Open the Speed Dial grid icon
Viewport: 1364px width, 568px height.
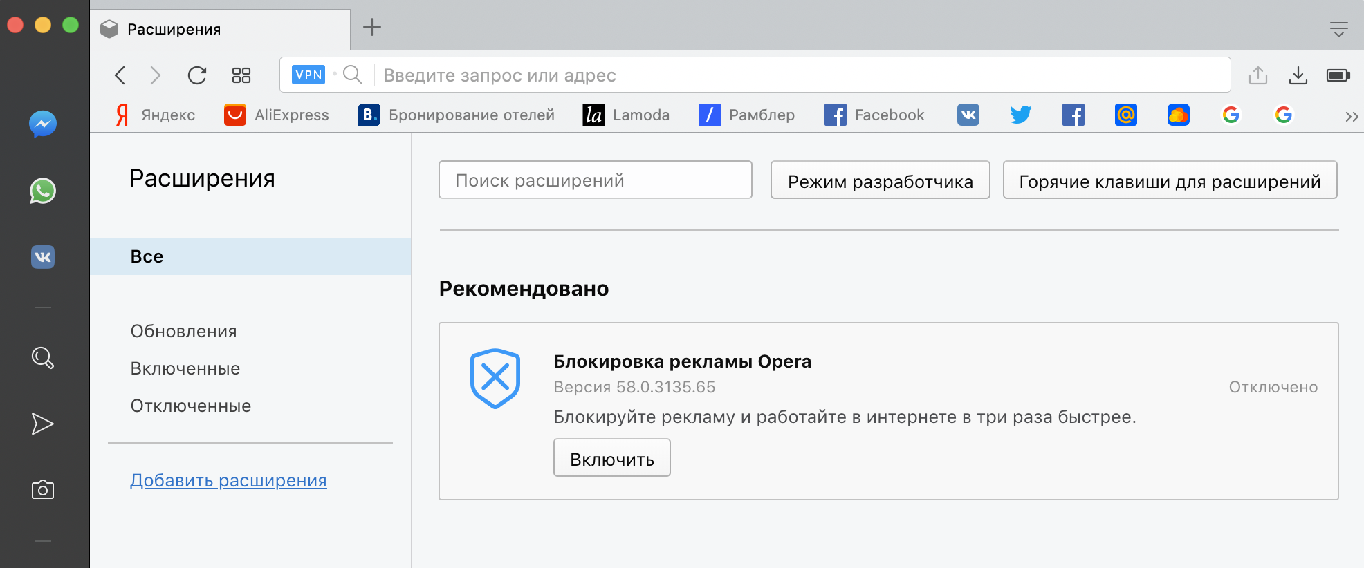[241, 75]
